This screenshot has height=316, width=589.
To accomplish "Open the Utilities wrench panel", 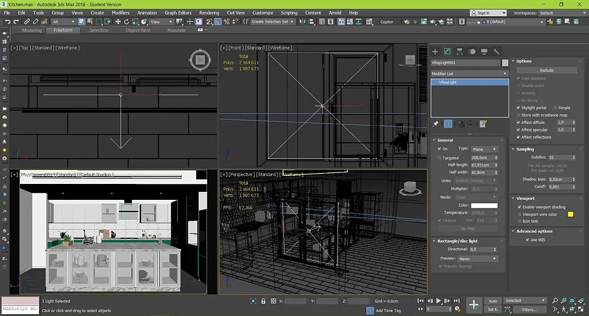I will (x=496, y=52).
